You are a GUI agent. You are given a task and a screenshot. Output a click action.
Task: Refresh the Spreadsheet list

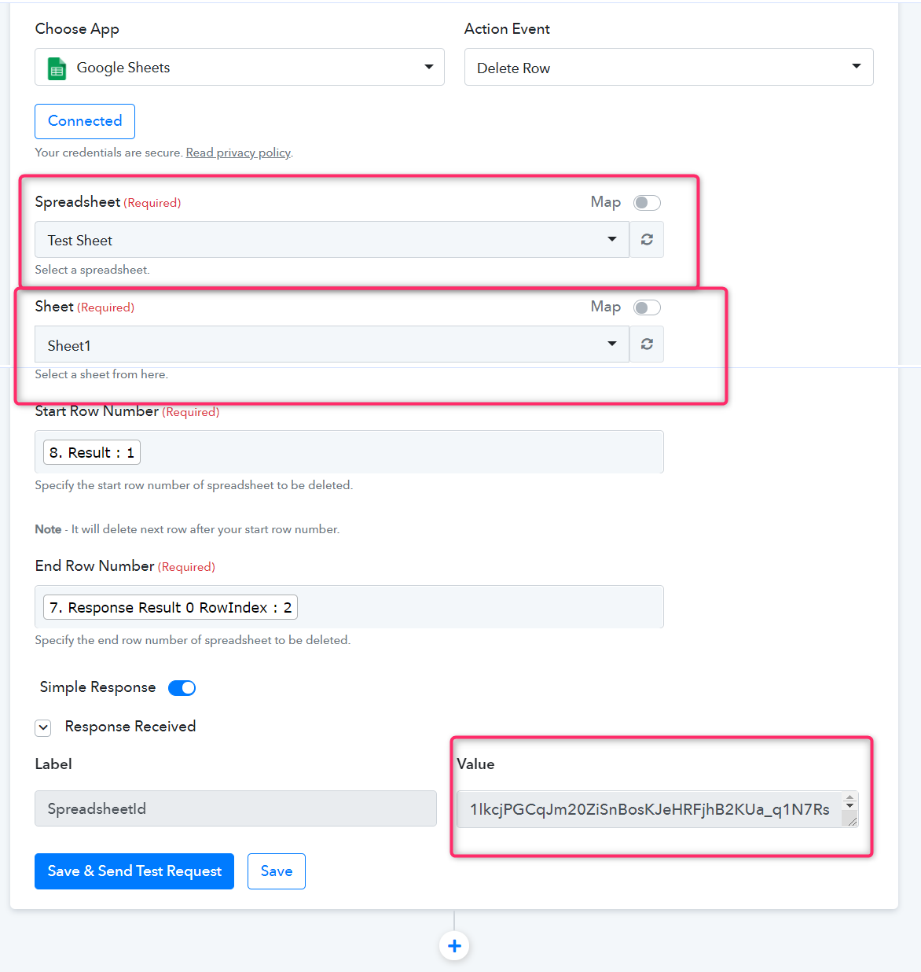[647, 240]
